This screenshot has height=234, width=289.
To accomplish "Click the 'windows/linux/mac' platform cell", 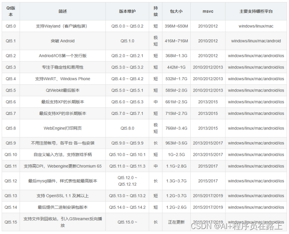I will pyautogui.click(x=256, y=26).
